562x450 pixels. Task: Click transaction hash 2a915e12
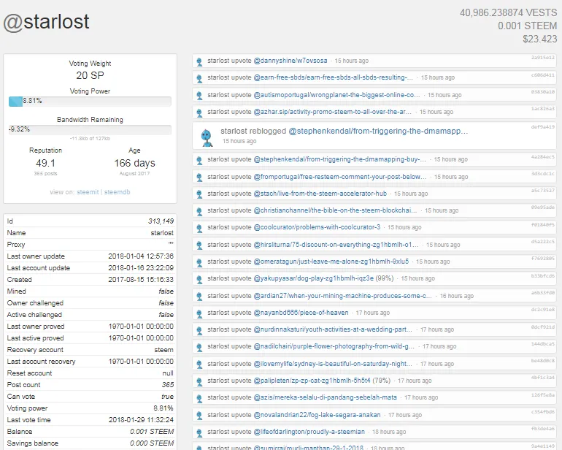(x=542, y=58)
